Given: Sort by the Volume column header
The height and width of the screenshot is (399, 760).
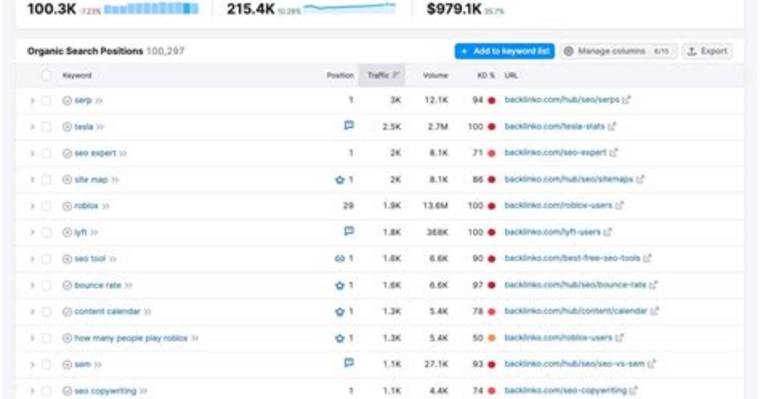Looking at the screenshot, I should [435, 75].
